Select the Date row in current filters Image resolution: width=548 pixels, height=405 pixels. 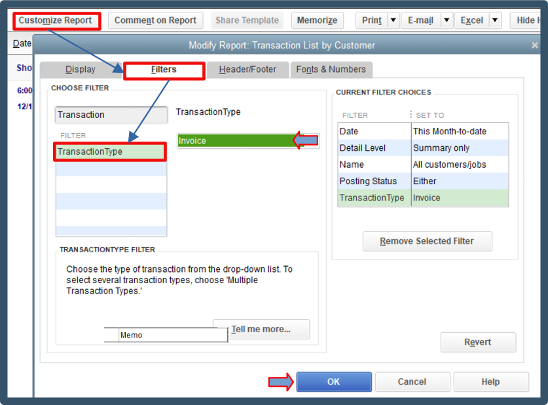pos(423,131)
